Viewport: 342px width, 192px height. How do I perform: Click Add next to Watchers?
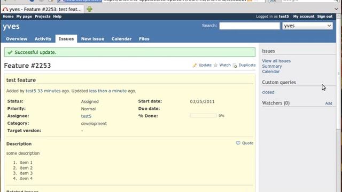tap(329, 103)
